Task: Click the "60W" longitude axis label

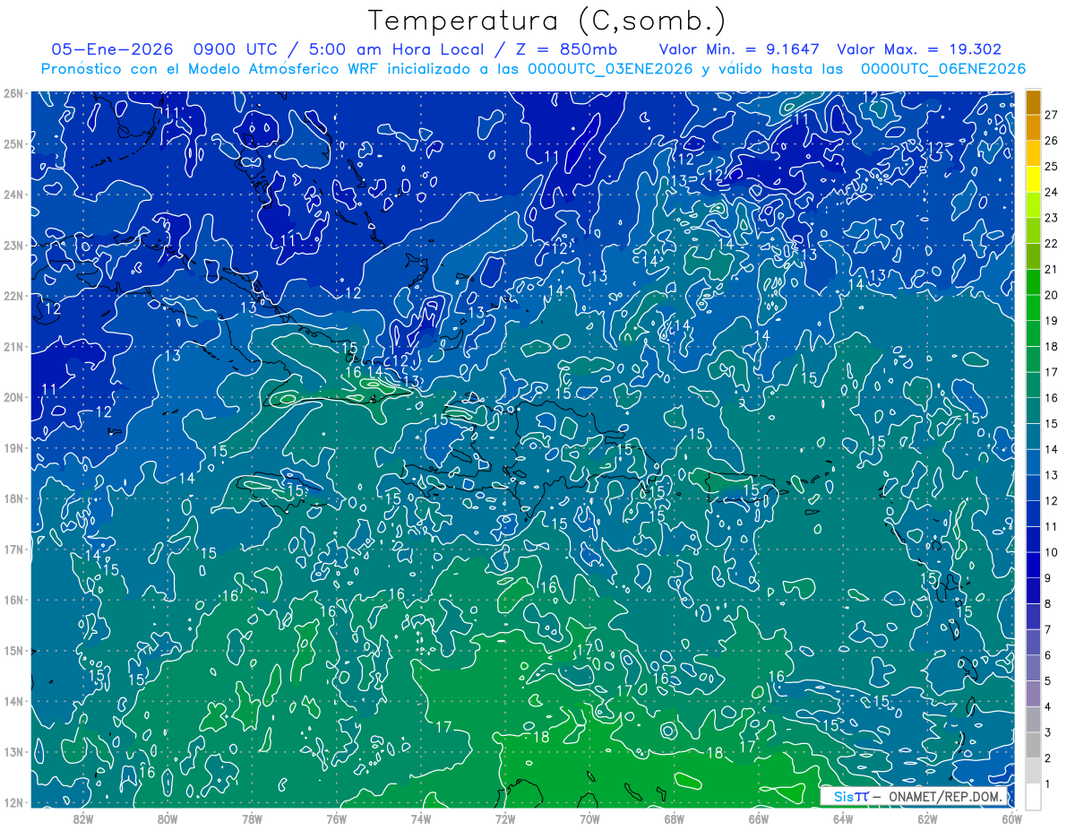Action: tap(1011, 818)
